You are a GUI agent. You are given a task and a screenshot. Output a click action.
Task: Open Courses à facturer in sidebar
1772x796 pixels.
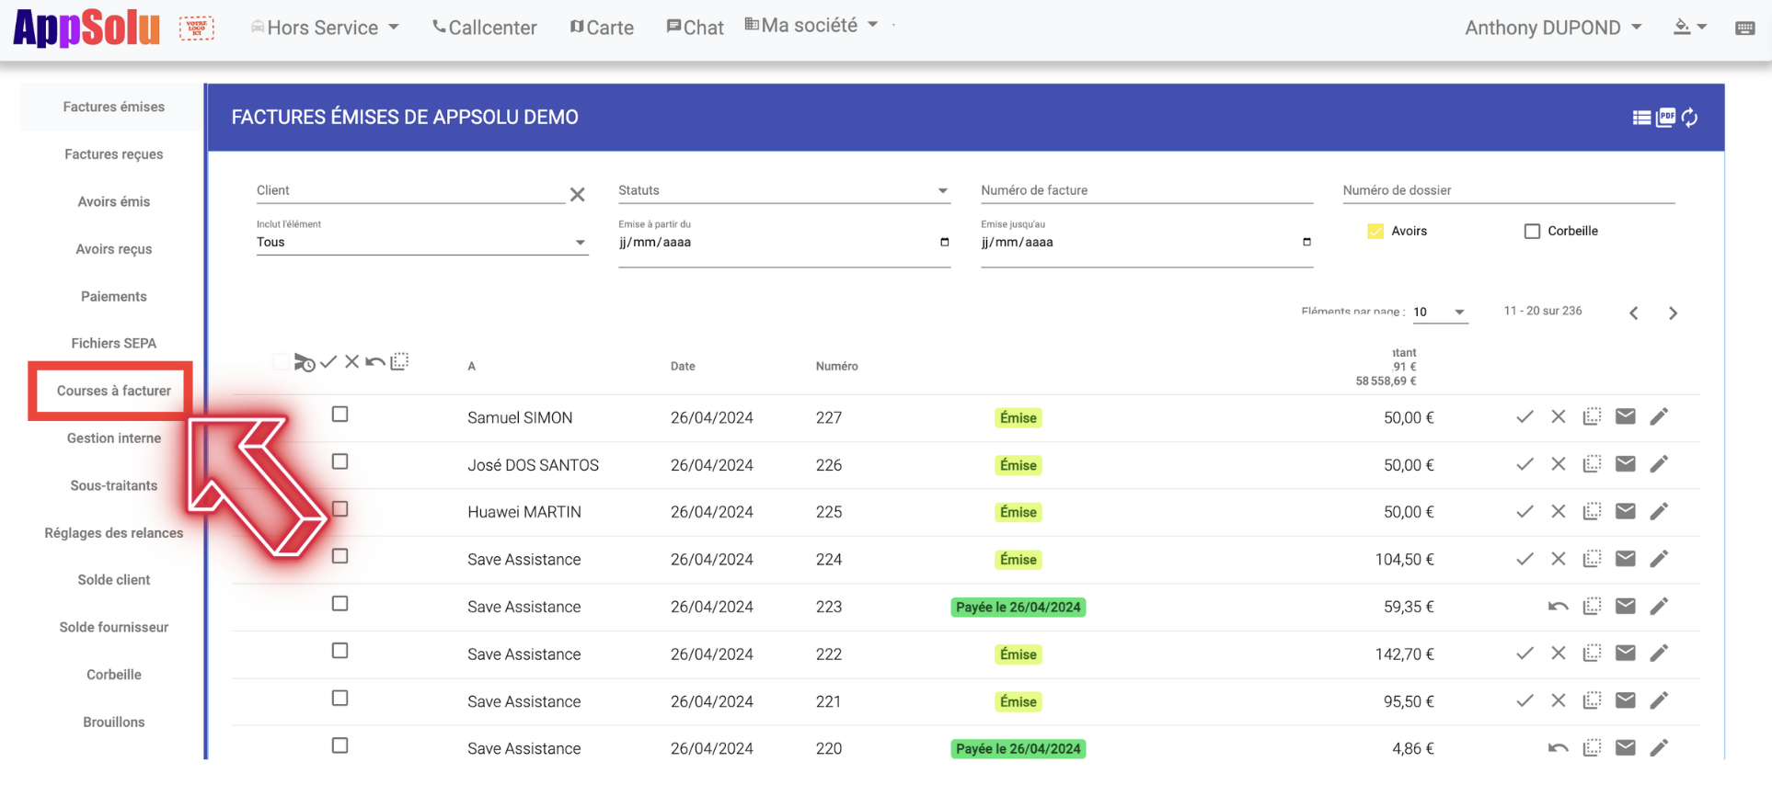tap(114, 391)
